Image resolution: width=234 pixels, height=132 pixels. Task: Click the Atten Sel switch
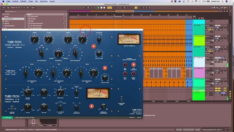tap(99, 40)
